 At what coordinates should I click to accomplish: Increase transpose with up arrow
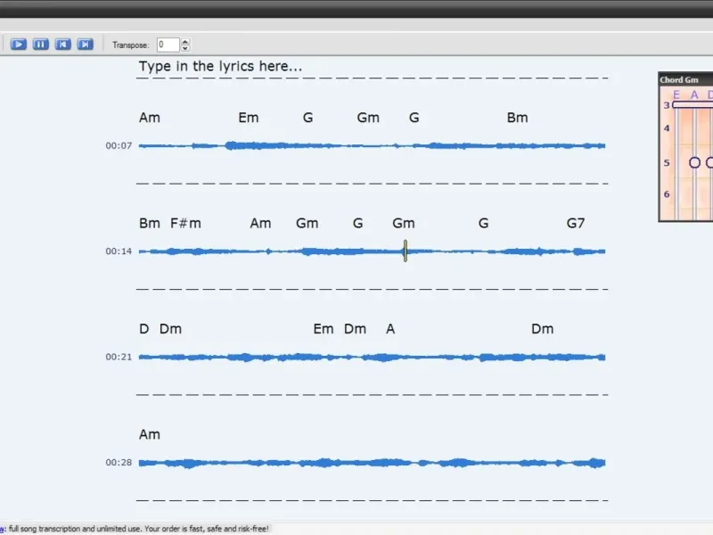(x=185, y=41)
